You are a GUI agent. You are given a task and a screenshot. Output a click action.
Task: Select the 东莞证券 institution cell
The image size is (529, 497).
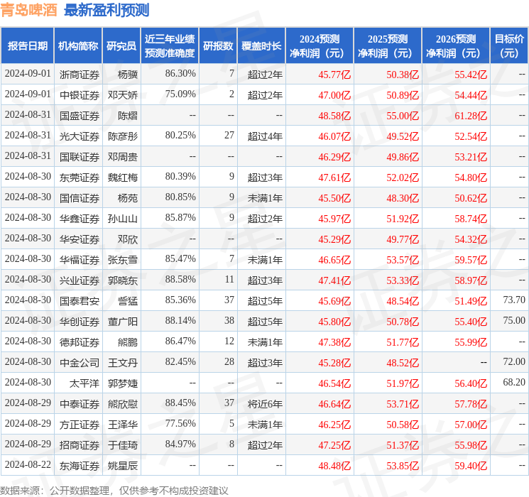(80, 177)
